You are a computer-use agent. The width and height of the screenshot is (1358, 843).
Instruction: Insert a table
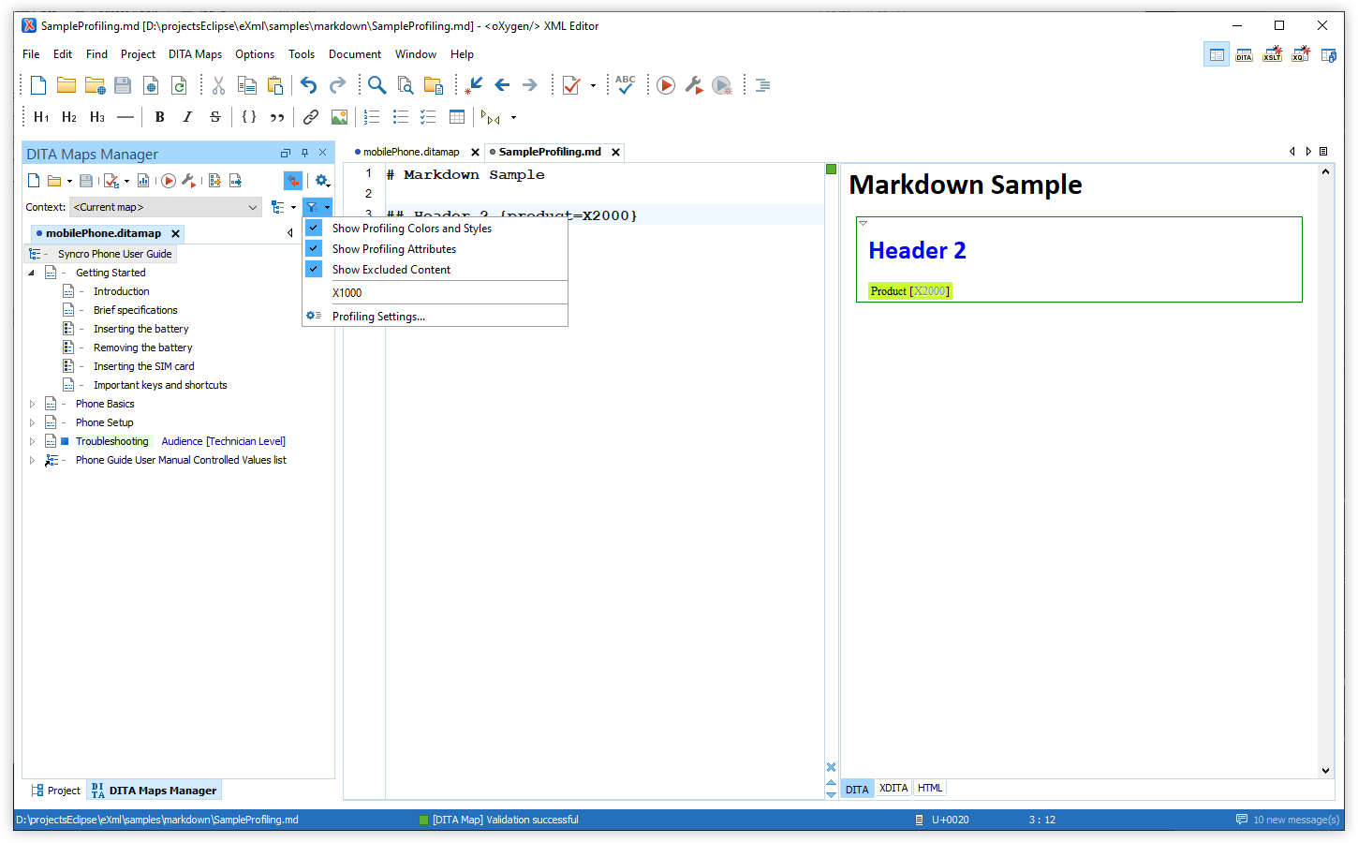click(x=457, y=117)
